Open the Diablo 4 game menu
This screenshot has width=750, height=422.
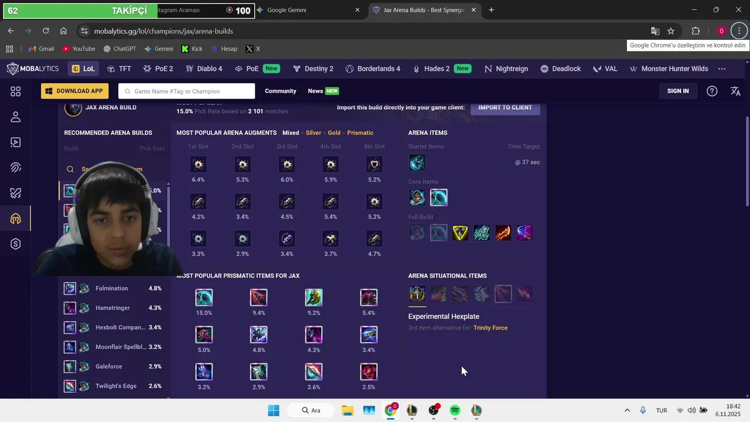(204, 69)
